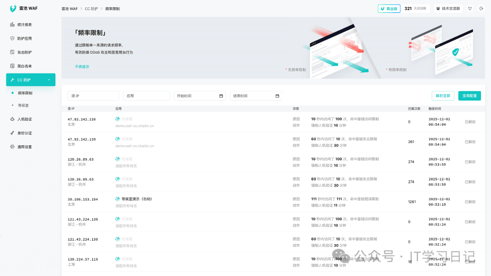Click the 不再提示 link

82,67
